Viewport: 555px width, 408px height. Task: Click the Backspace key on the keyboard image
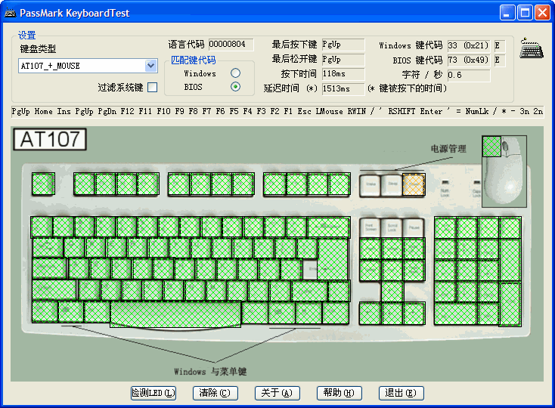(329, 227)
